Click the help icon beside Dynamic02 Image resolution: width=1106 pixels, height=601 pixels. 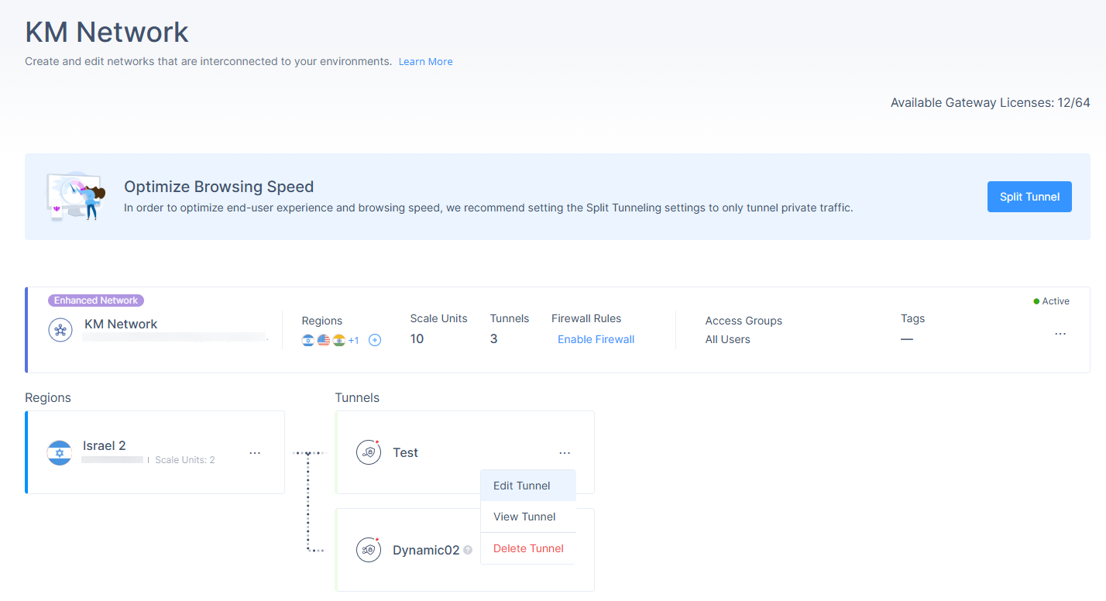468,551
